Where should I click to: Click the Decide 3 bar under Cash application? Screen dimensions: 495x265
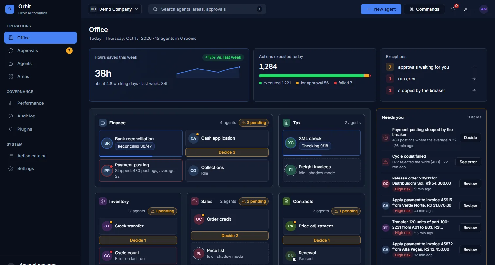point(227,152)
